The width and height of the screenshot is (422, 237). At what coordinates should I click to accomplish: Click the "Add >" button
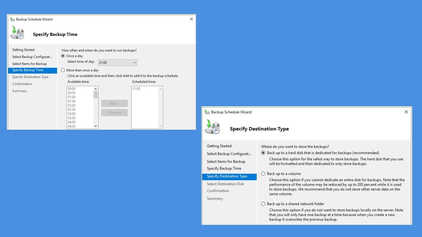pyautogui.click(x=114, y=103)
